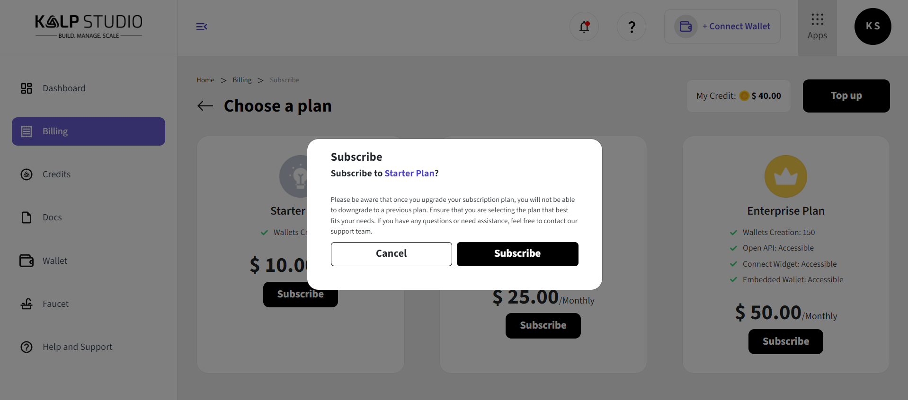Go to Wallet in the sidebar

pyautogui.click(x=55, y=261)
